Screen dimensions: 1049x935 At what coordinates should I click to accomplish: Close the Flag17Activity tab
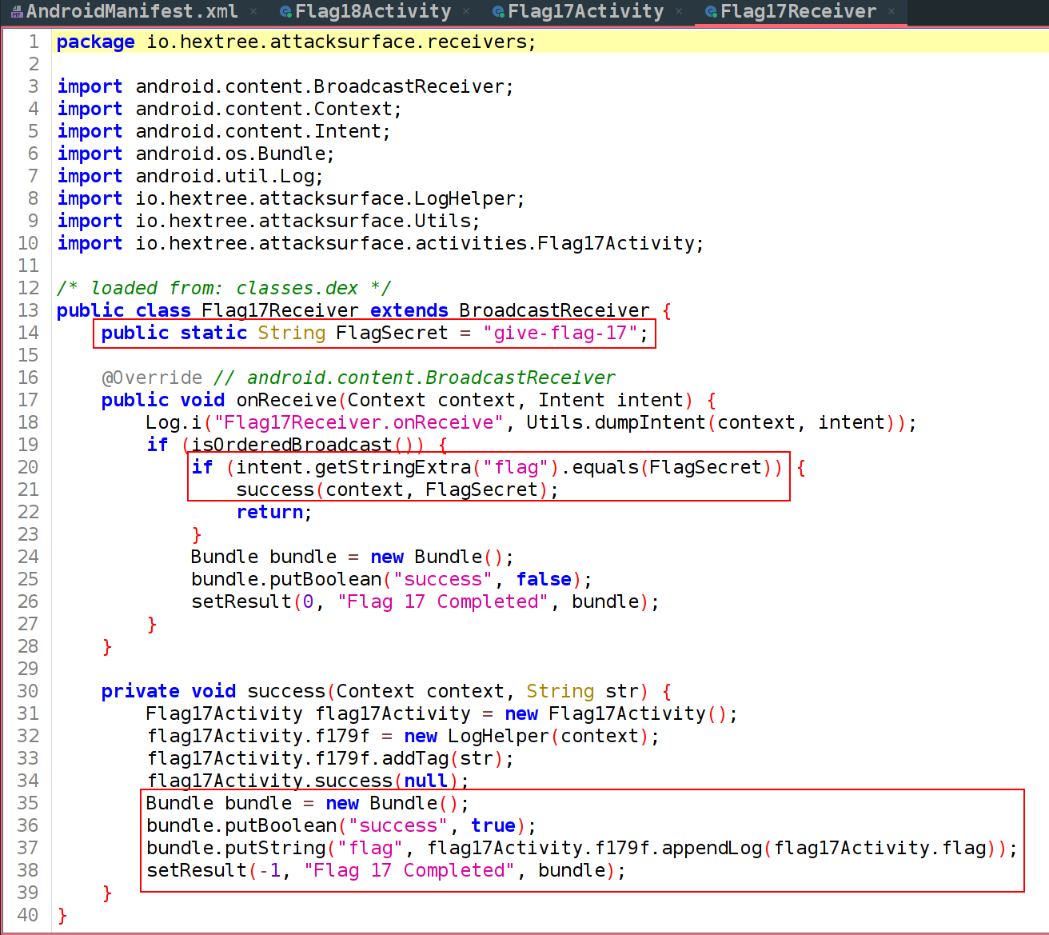(x=679, y=11)
